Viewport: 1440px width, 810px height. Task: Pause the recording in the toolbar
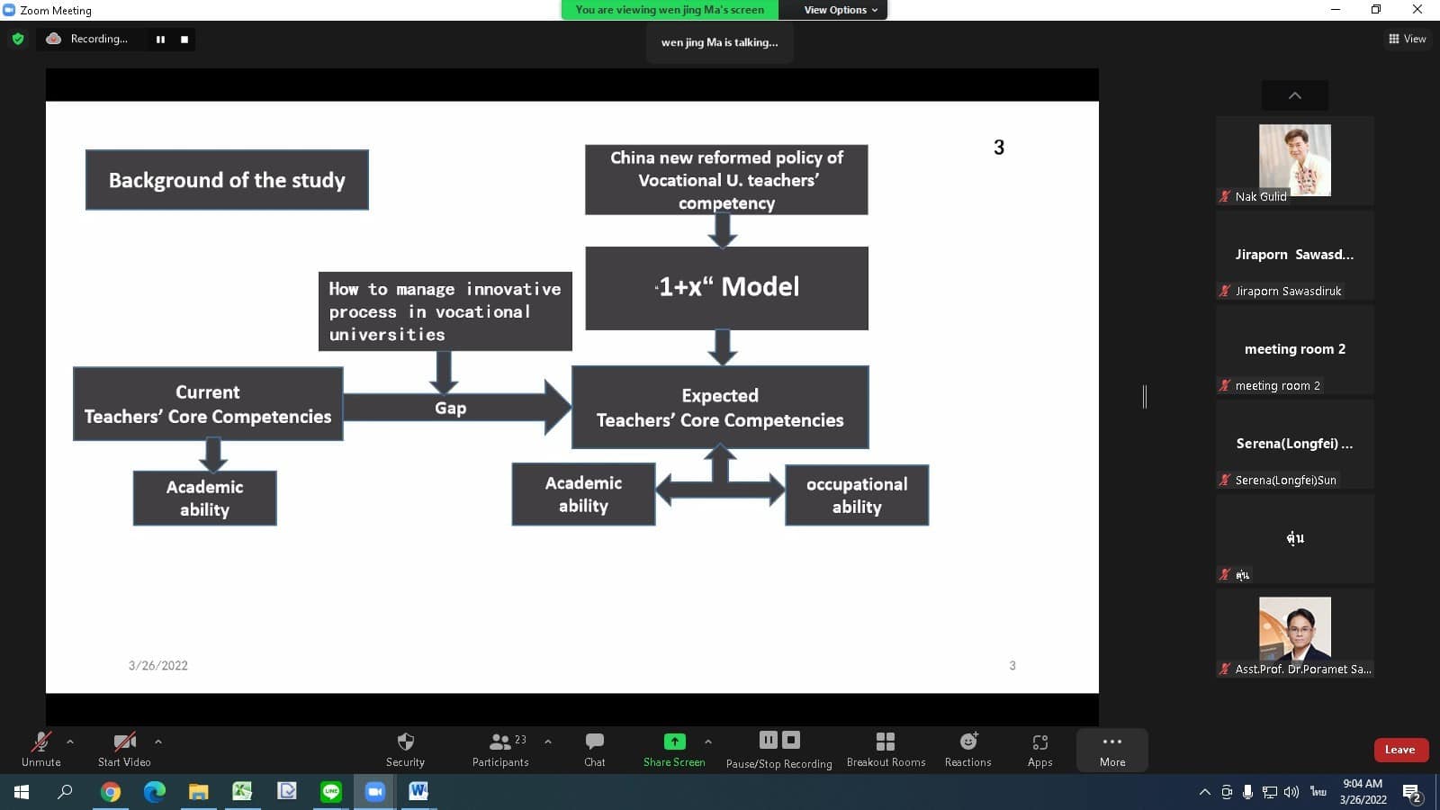(x=768, y=740)
